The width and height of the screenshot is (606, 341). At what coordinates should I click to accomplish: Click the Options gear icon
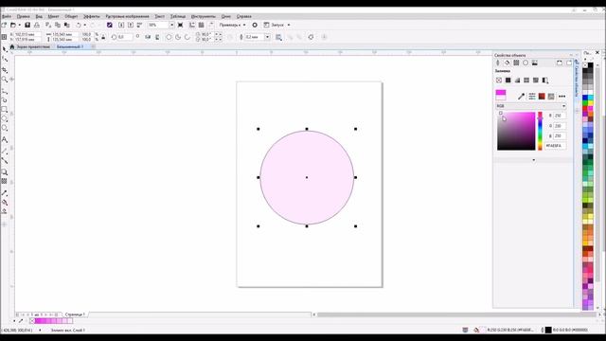tap(255, 25)
